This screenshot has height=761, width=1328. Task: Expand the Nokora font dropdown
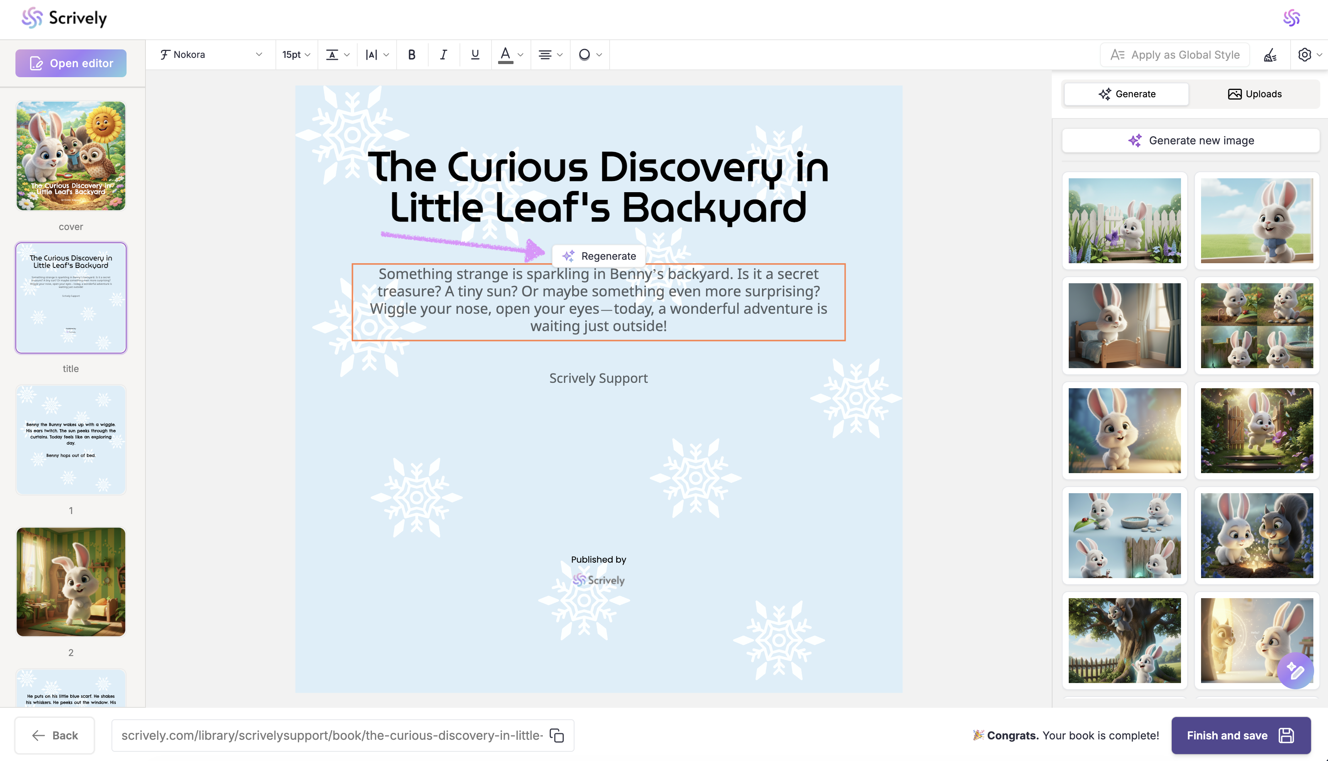pos(211,54)
